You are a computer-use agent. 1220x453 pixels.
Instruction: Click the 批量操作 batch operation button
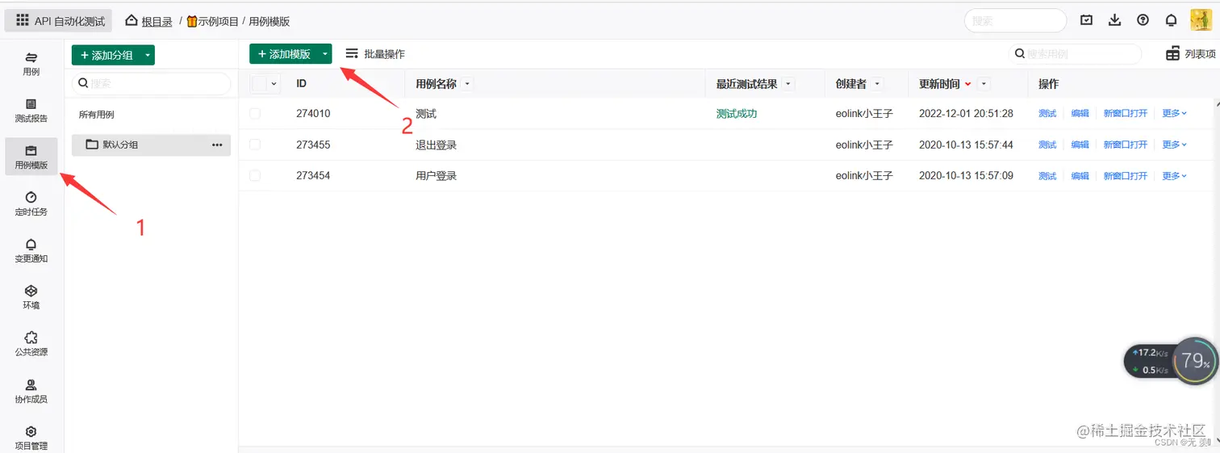click(375, 54)
